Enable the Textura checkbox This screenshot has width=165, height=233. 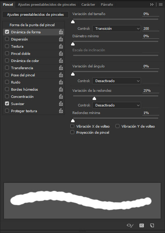(x=7, y=46)
